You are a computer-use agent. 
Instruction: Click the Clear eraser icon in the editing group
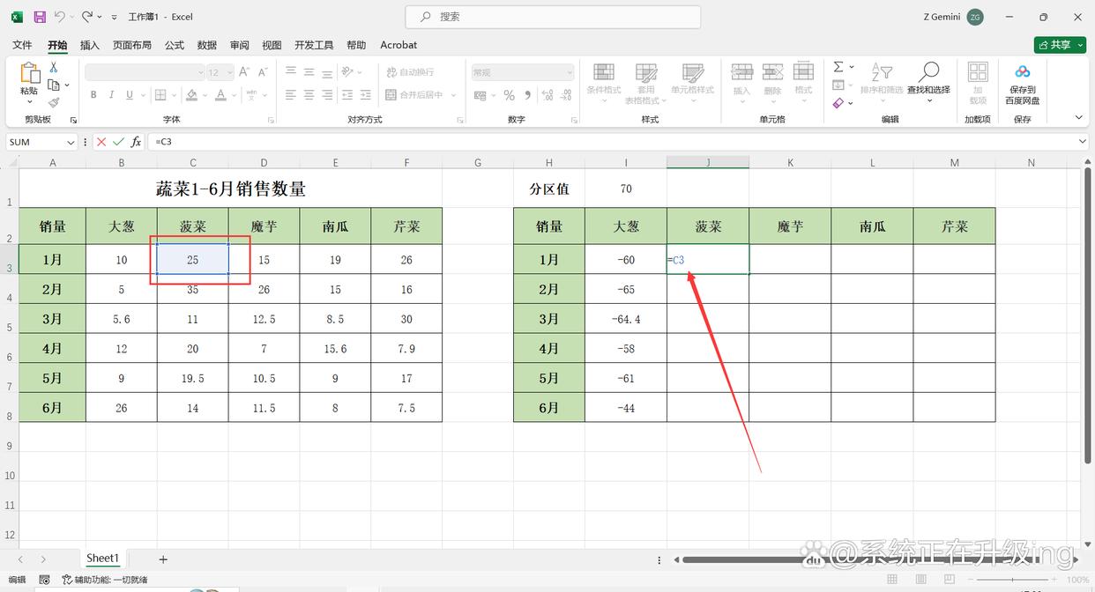[x=838, y=102]
